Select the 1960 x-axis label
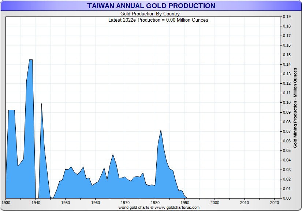The image size is (302, 211). point(95,203)
